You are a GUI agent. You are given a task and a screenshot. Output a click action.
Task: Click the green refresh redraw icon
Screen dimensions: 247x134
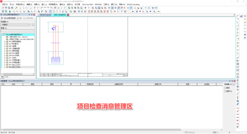tap(69, 8)
